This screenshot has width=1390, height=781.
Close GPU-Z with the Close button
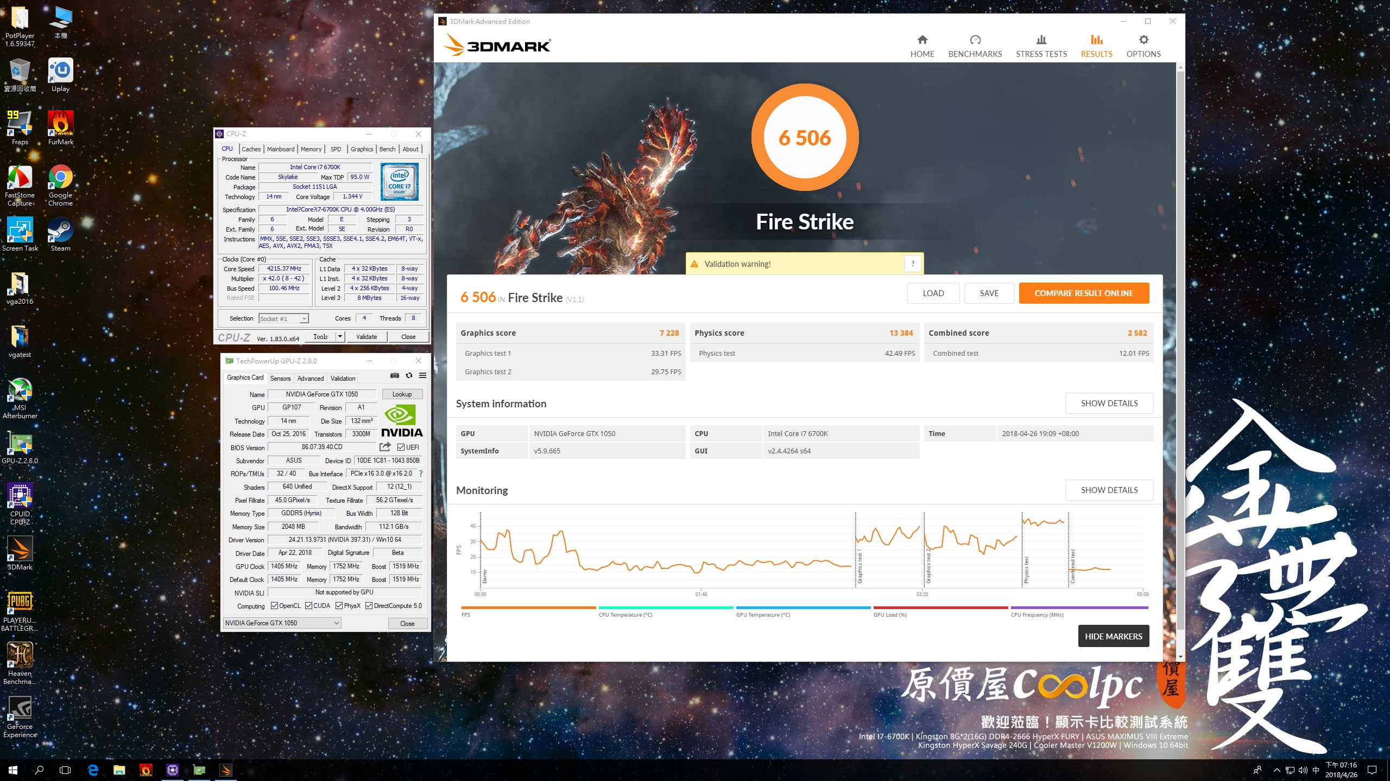click(x=407, y=624)
